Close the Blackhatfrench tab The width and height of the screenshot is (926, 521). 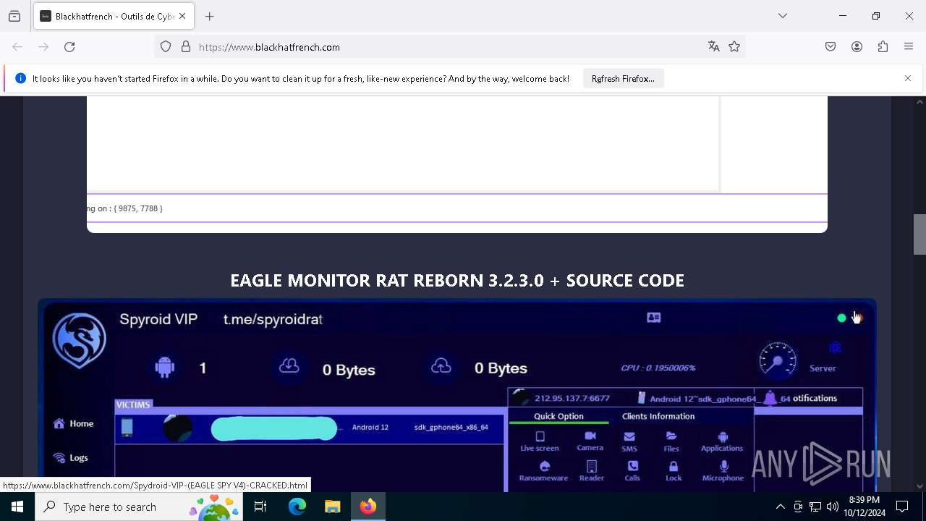(x=182, y=16)
